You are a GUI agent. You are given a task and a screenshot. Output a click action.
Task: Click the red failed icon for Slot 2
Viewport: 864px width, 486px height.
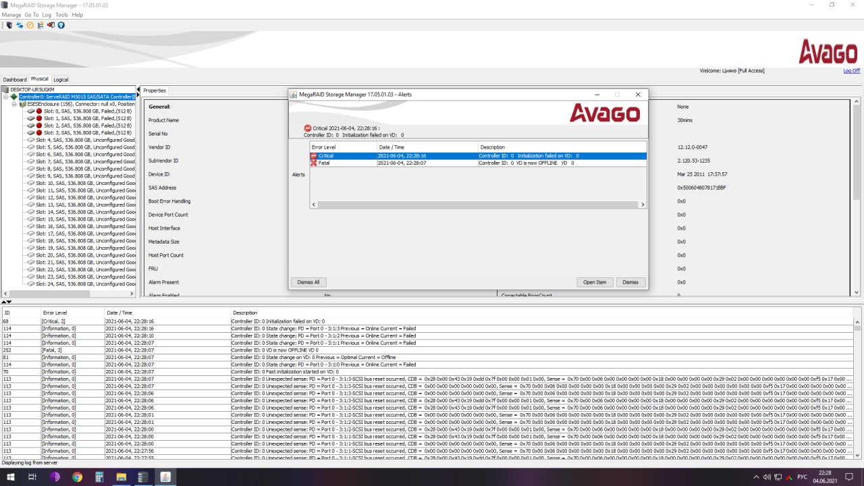(x=39, y=126)
